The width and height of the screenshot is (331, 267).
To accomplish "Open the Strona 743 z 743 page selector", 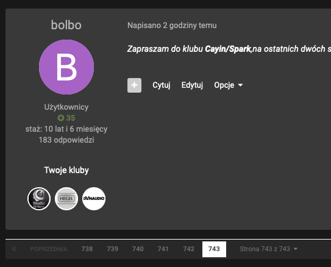I will pyautogui.click(x=268, y=249).
